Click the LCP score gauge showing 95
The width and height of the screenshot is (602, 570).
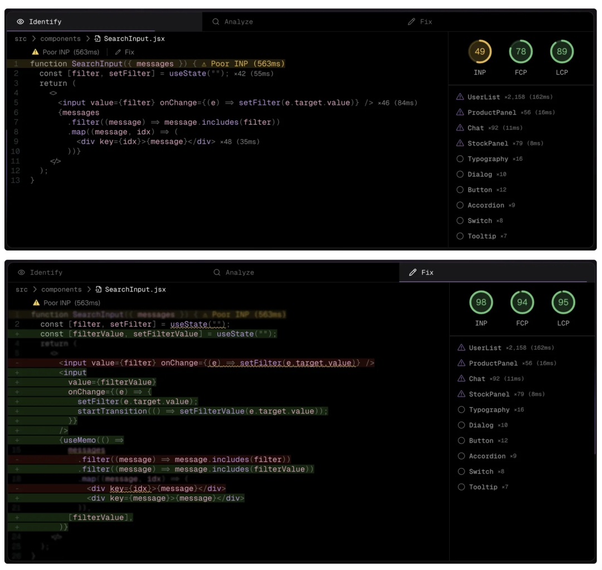point(563,303)
